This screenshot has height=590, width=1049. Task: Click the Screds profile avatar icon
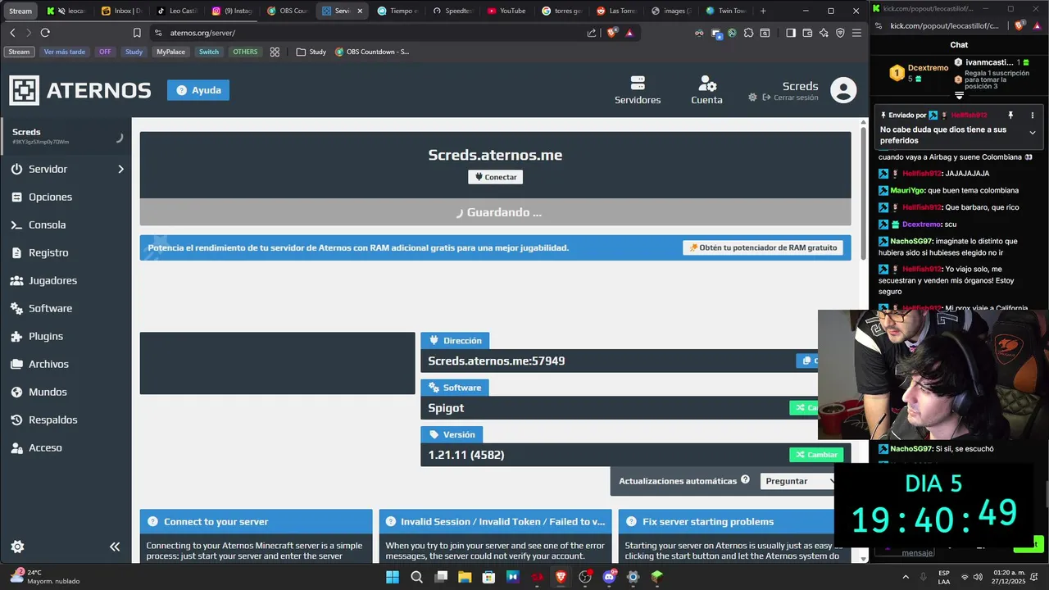point(843,90)
